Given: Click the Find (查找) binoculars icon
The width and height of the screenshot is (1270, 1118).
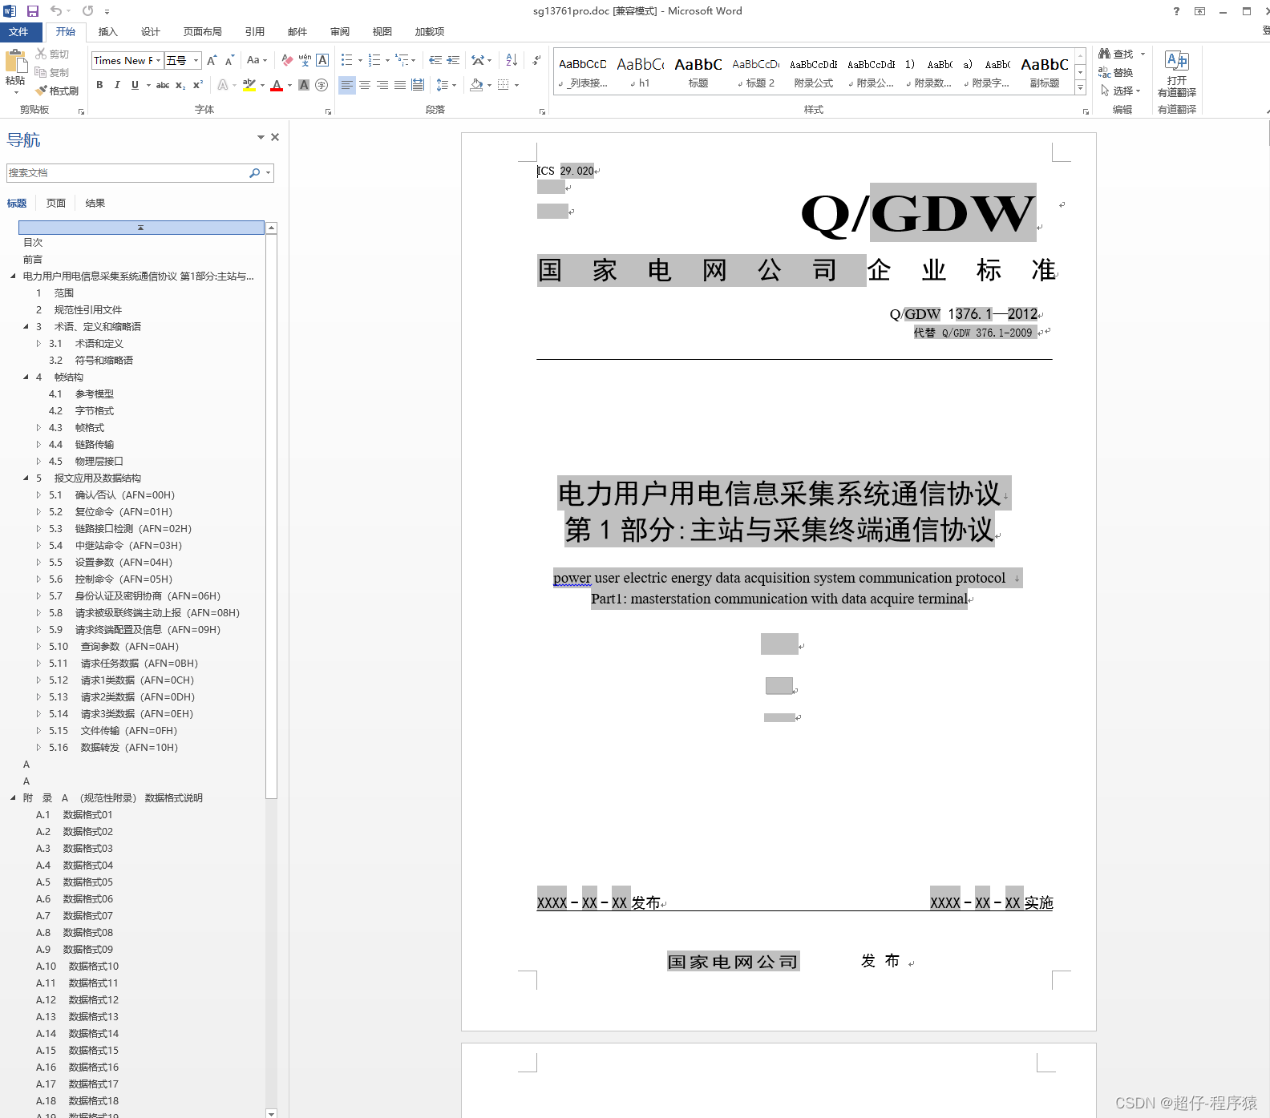Looking at the screenshot, I should tap(1105, 54).
